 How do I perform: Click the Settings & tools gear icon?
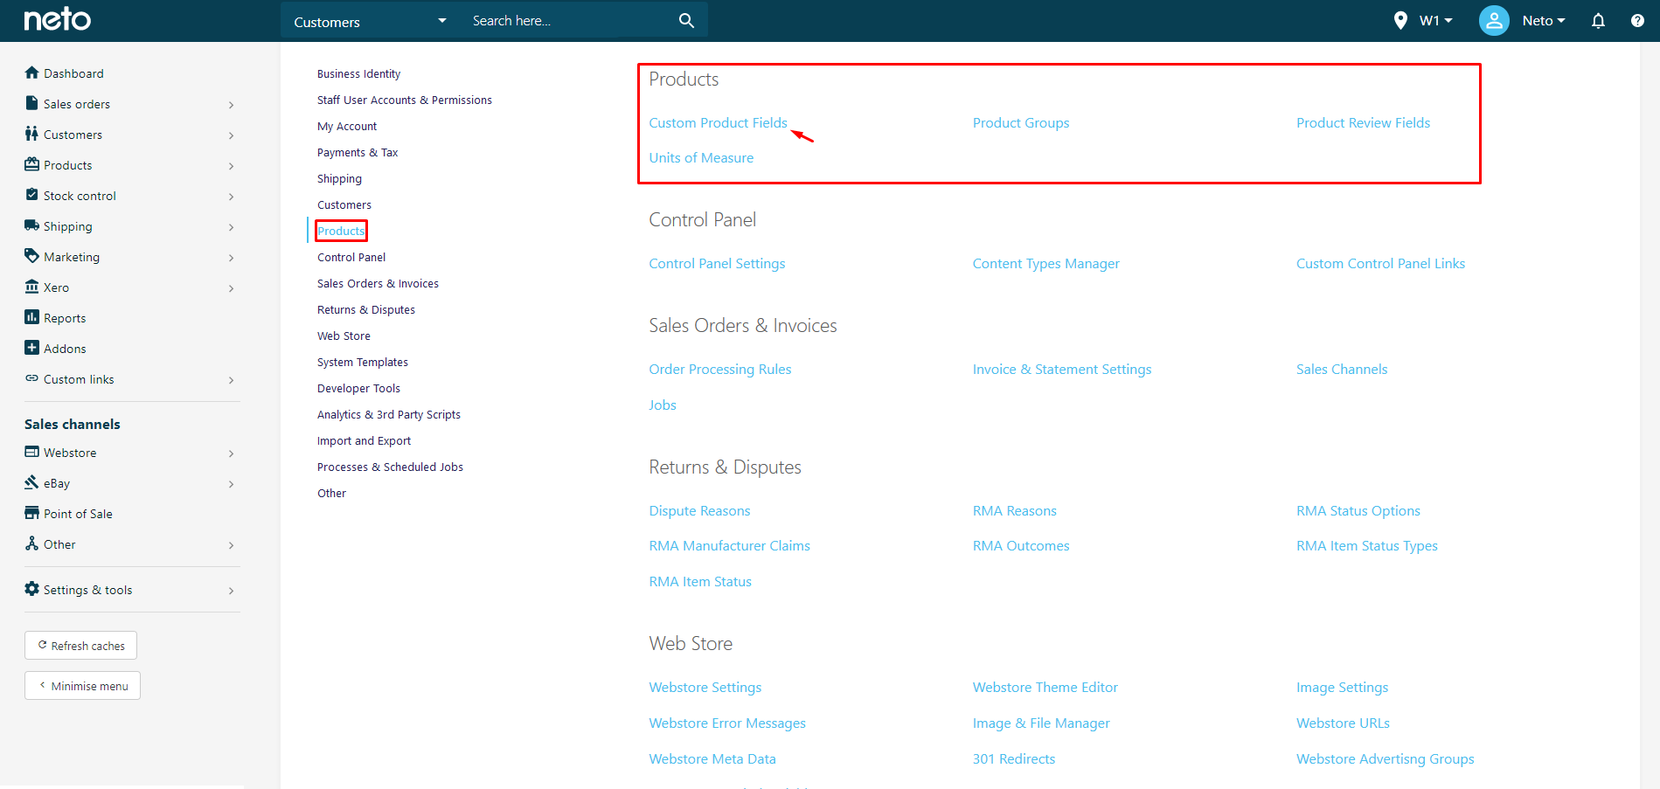(32, 589)
